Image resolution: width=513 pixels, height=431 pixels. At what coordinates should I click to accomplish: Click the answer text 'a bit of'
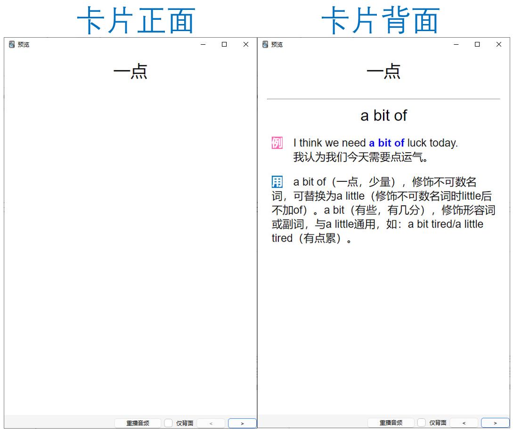click(383, 115)
